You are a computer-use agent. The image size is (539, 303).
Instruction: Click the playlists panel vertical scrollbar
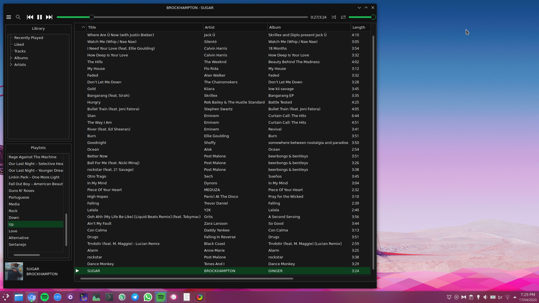[x=66, y=229]
